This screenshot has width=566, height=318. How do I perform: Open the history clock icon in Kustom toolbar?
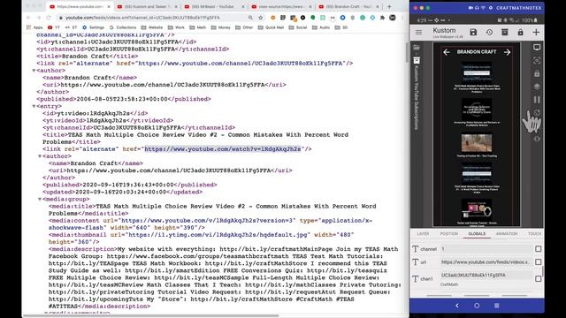point(489,32)
